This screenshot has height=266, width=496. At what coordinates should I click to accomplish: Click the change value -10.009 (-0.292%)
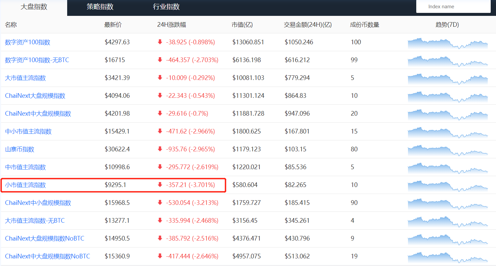190,78
